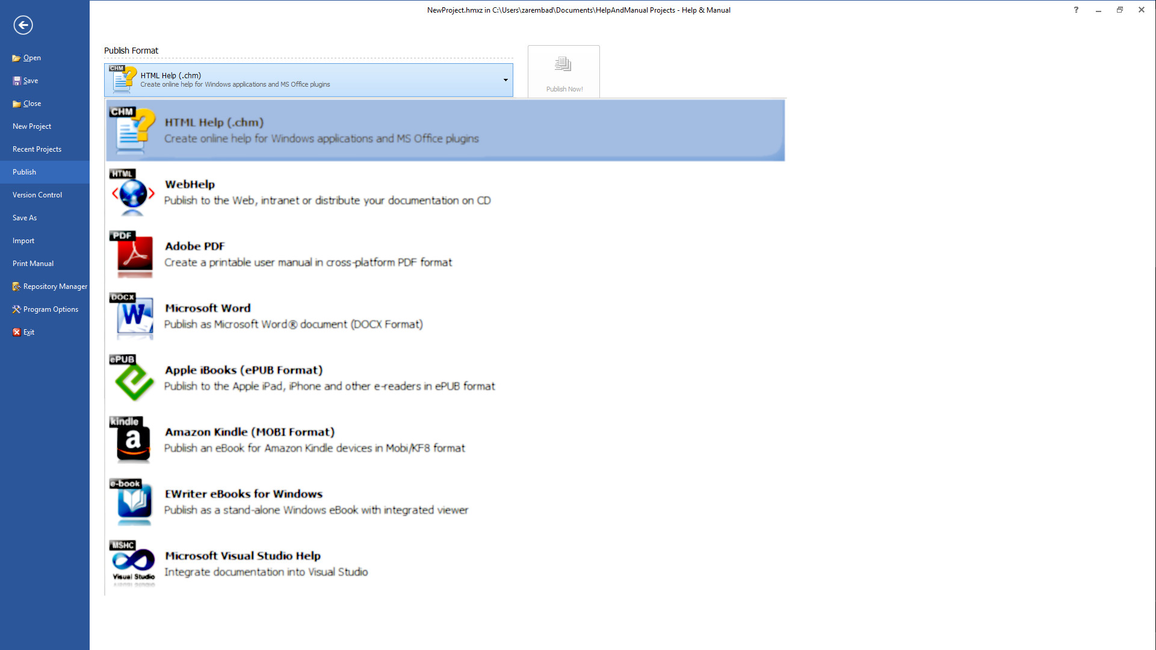Select WebHelp format title
The width and height of the screenshot is (1156, 650).
click(x=190, y=184)
